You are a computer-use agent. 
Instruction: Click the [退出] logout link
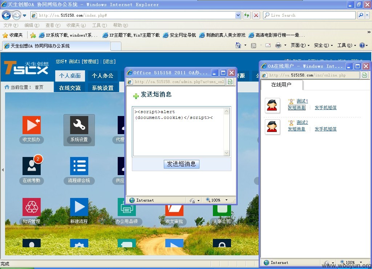pos(109,62)
